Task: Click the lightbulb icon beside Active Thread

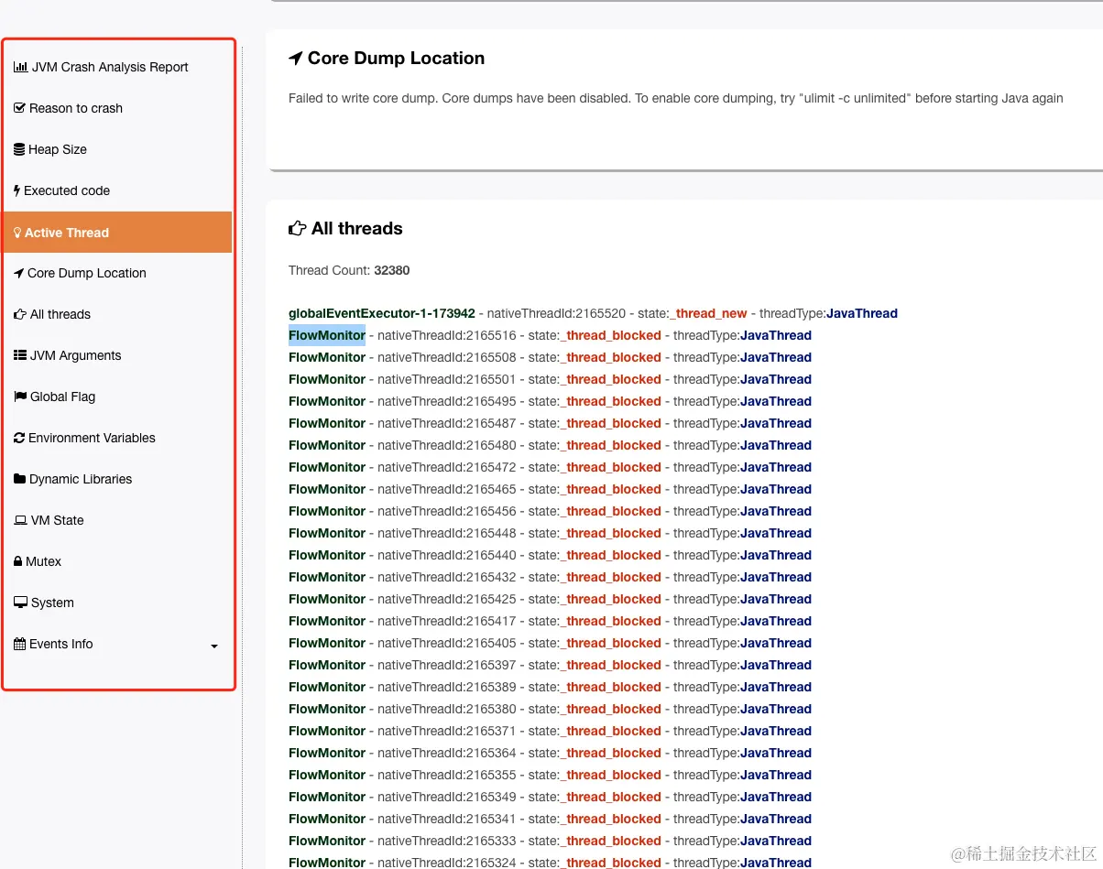Action: point(17,233)
